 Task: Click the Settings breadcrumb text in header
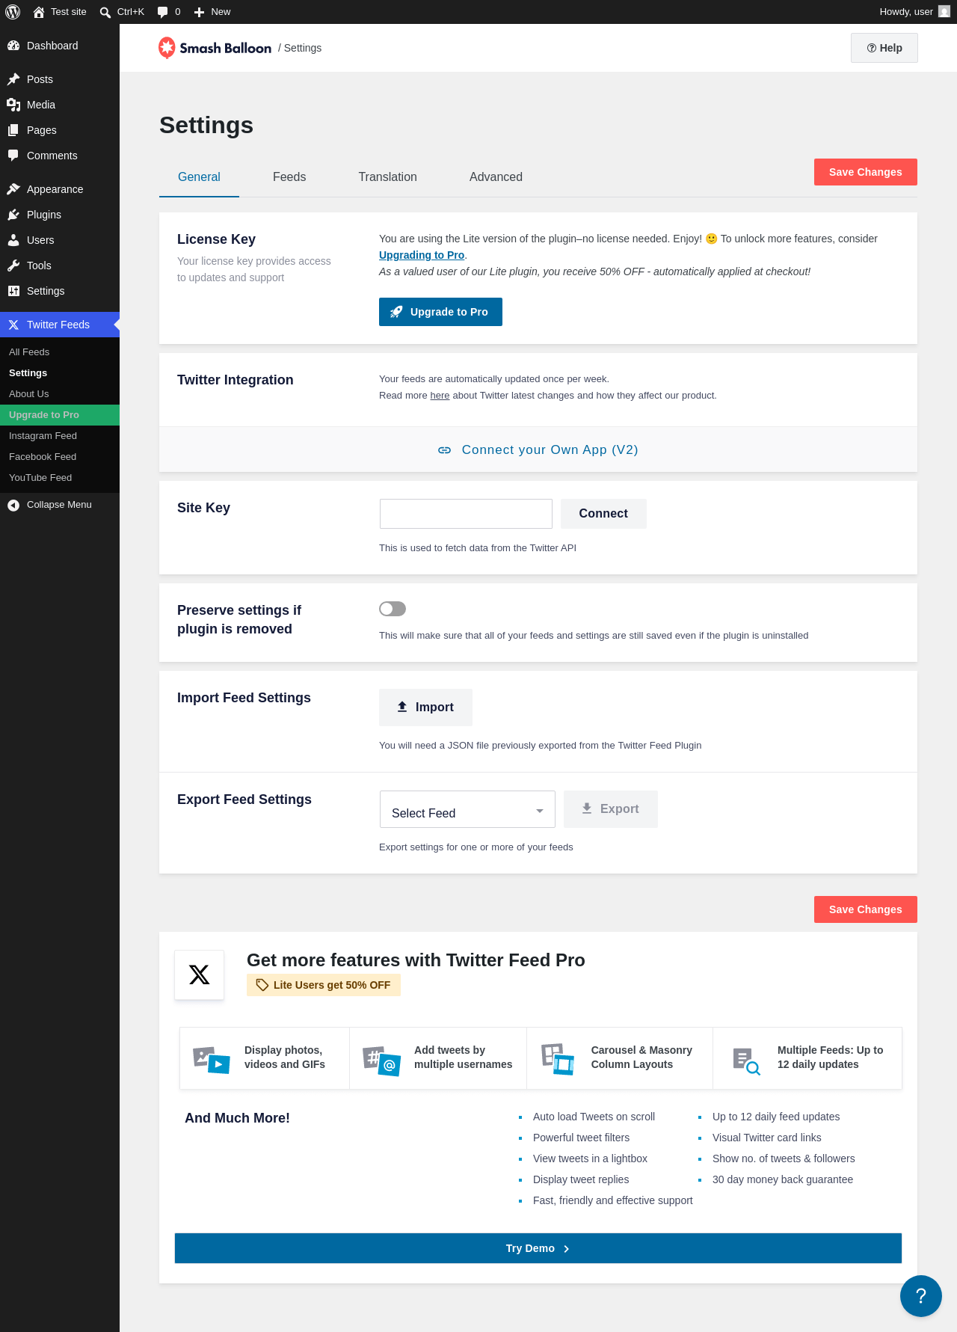303,48
